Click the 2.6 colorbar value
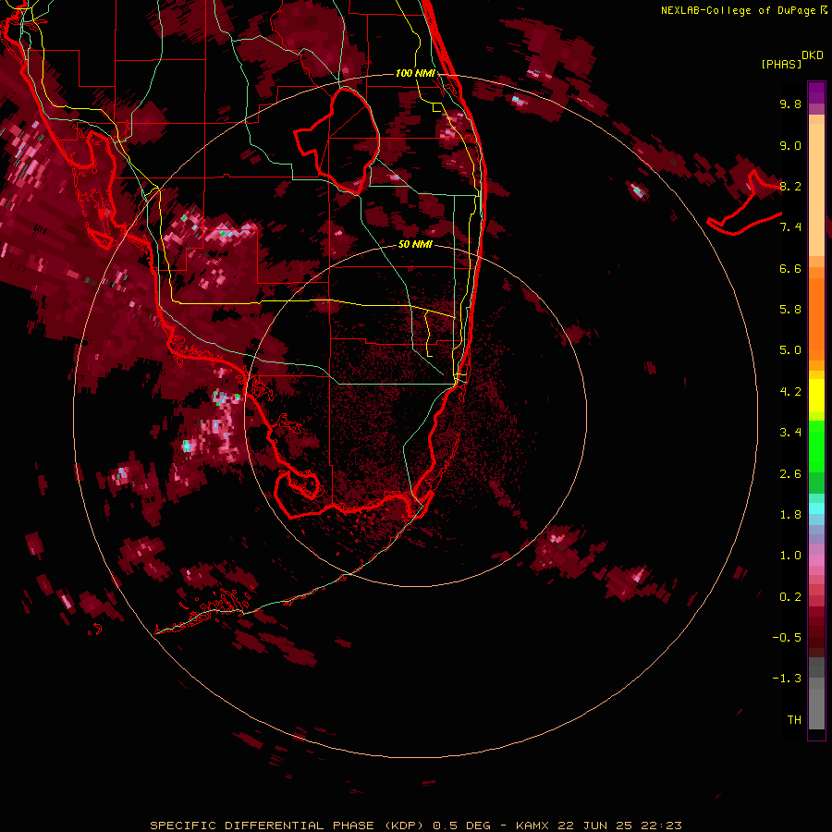The width and height of the screenshot is (832, 832). [x=790, y=474]
